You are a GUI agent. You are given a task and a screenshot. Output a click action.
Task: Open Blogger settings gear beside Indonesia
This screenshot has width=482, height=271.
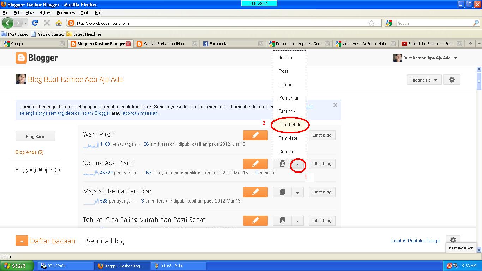point(452,80)
